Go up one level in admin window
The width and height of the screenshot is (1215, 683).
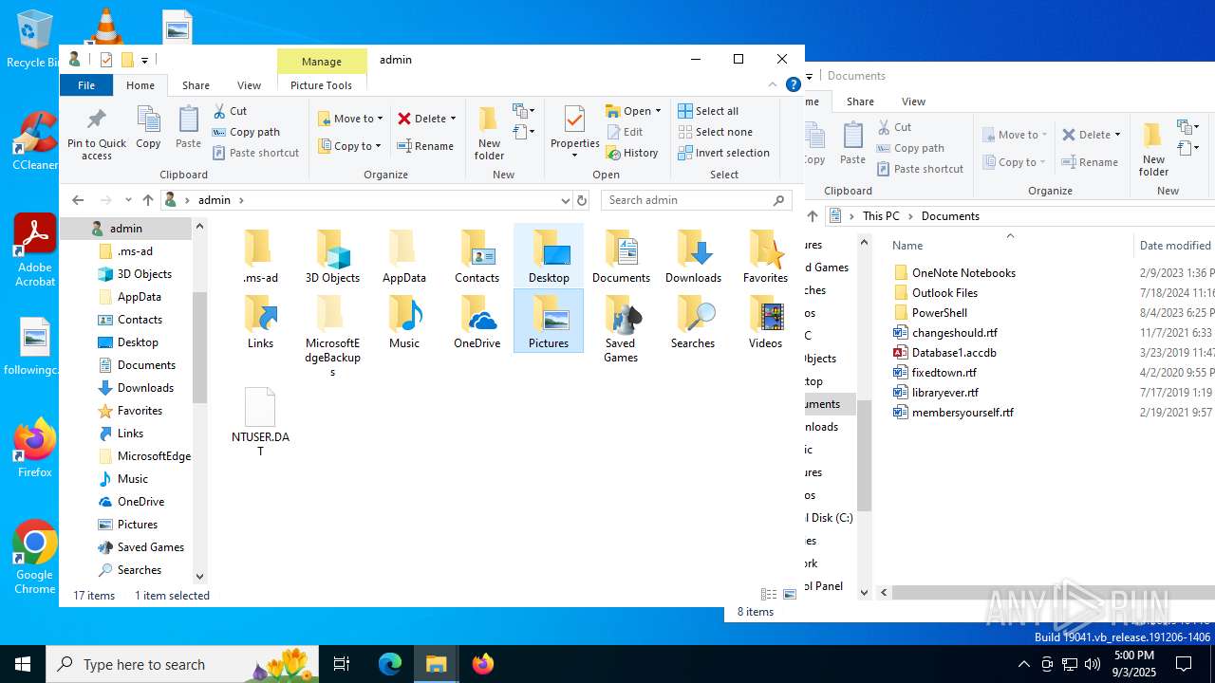[147, 200]
